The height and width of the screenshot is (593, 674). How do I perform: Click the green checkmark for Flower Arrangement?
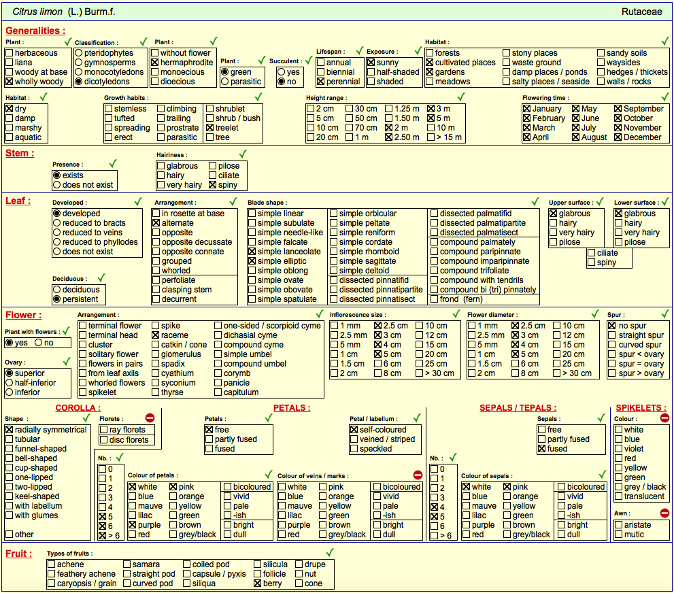coord(320,314)
